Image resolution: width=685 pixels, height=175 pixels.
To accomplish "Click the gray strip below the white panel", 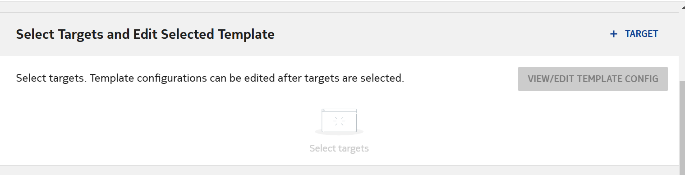I will point(339,170).
